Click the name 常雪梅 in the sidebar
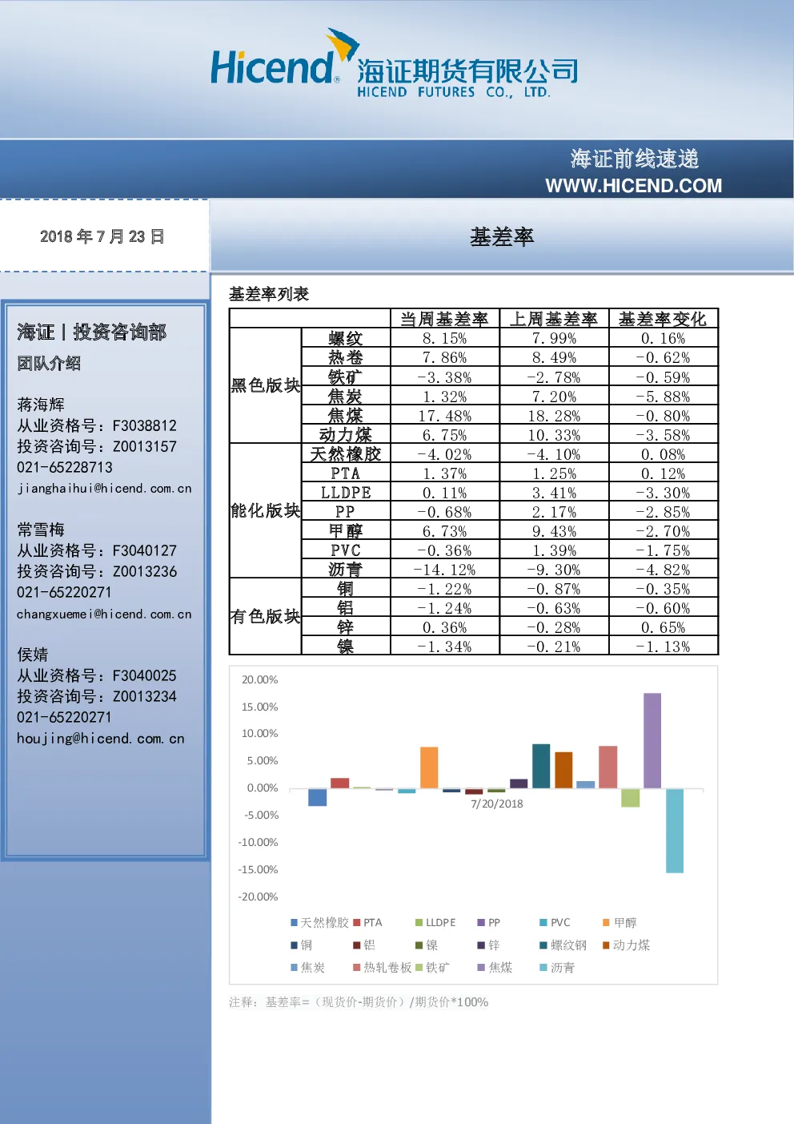794x1124 pixels. (41, 530)
